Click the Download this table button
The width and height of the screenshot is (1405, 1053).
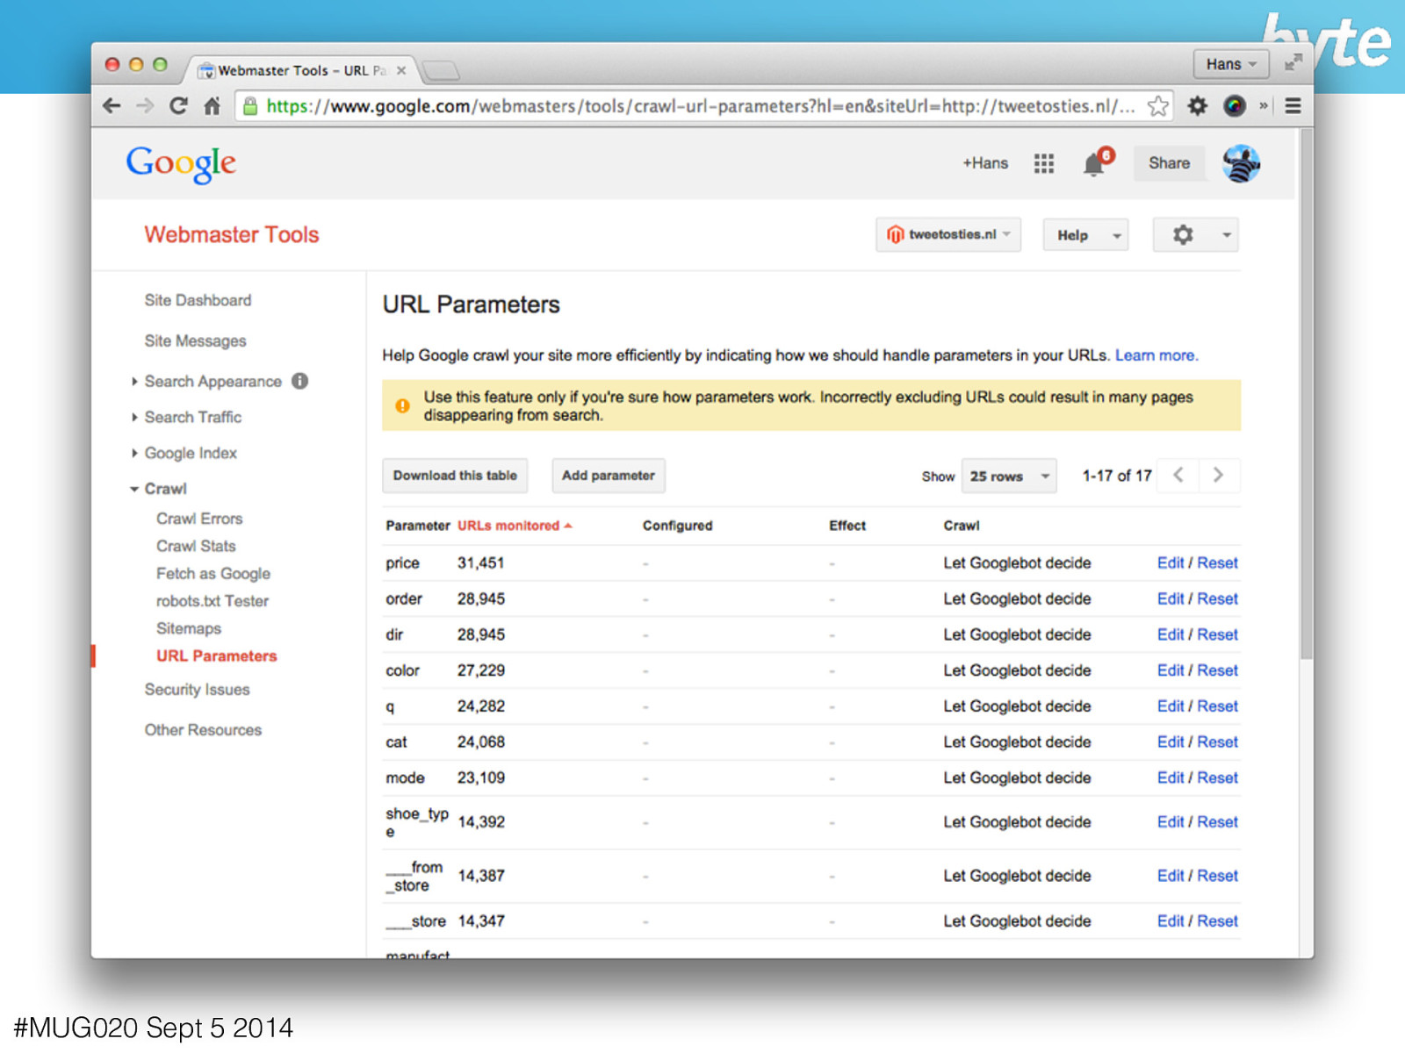point(455,476)
